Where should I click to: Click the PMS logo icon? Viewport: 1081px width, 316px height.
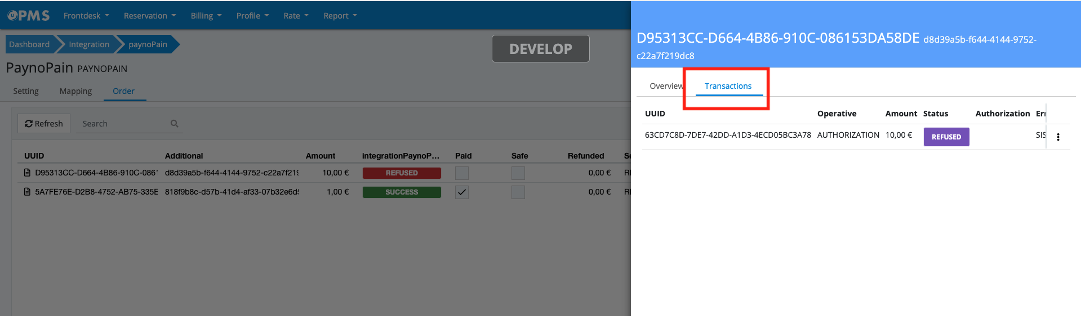28,16
